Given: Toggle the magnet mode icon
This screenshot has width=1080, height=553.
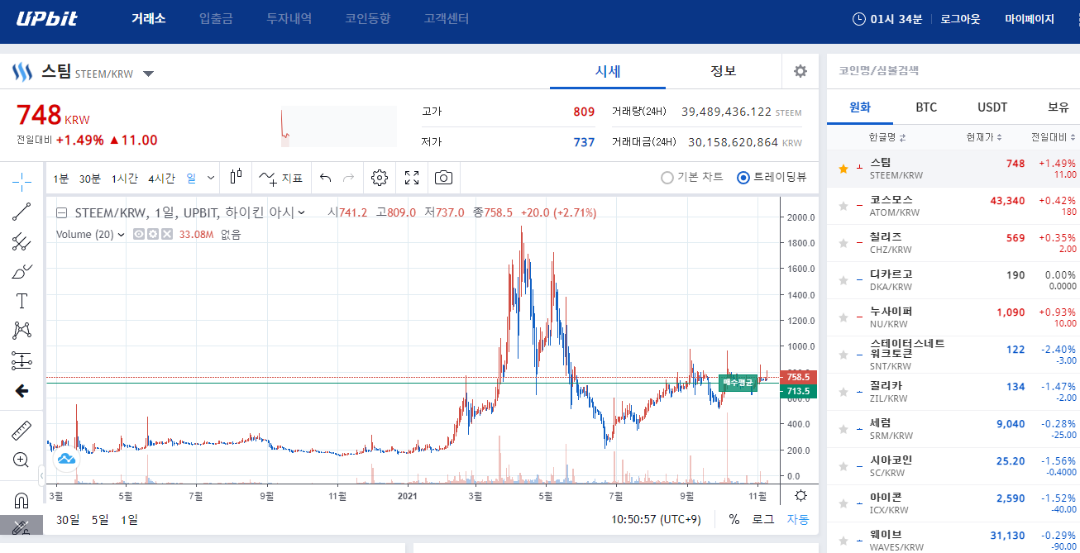Looking at the screenshot, I should click(22, 499).
